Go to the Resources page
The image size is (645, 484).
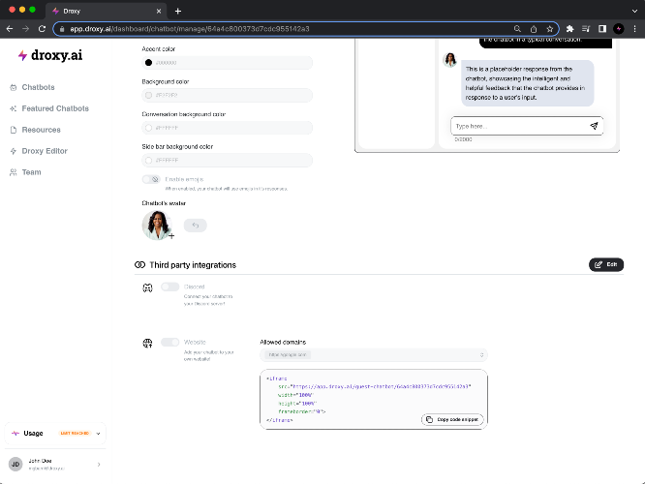tap(41, 130)
